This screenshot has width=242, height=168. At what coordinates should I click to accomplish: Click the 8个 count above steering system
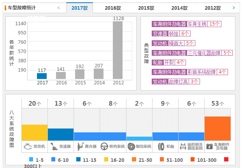click(113, 103)
